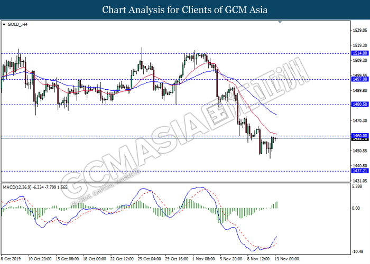Viewport: 370px width, 264px height.
Task: Click the current price label on price axis
Action: pos(360,139)
